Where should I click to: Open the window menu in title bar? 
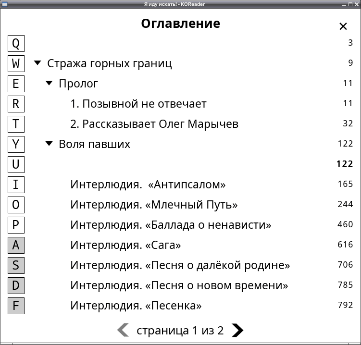(4, 4)
